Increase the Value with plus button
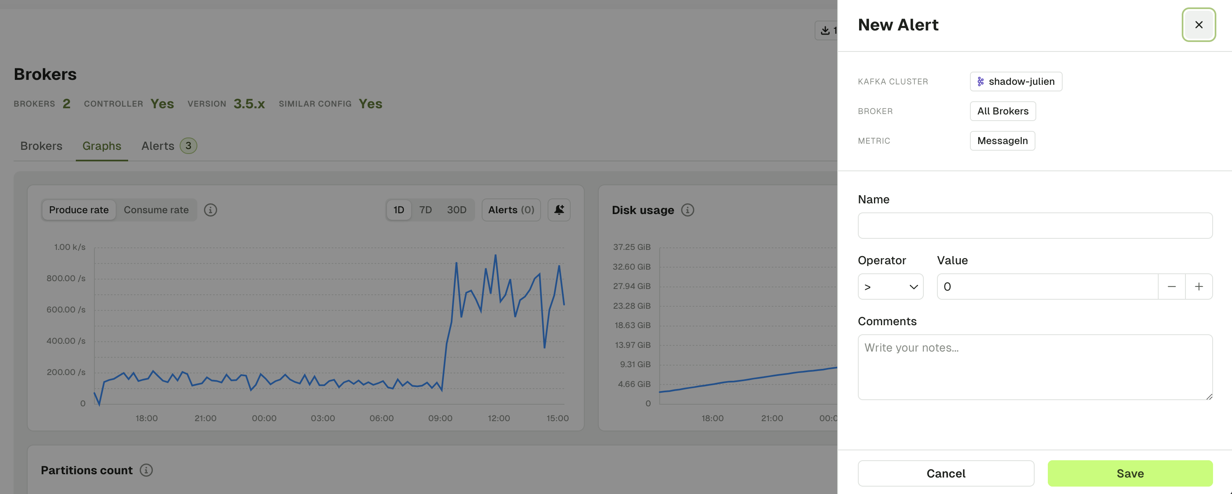The width and height of the screenshot is (1232, 494). (1199, 287)
